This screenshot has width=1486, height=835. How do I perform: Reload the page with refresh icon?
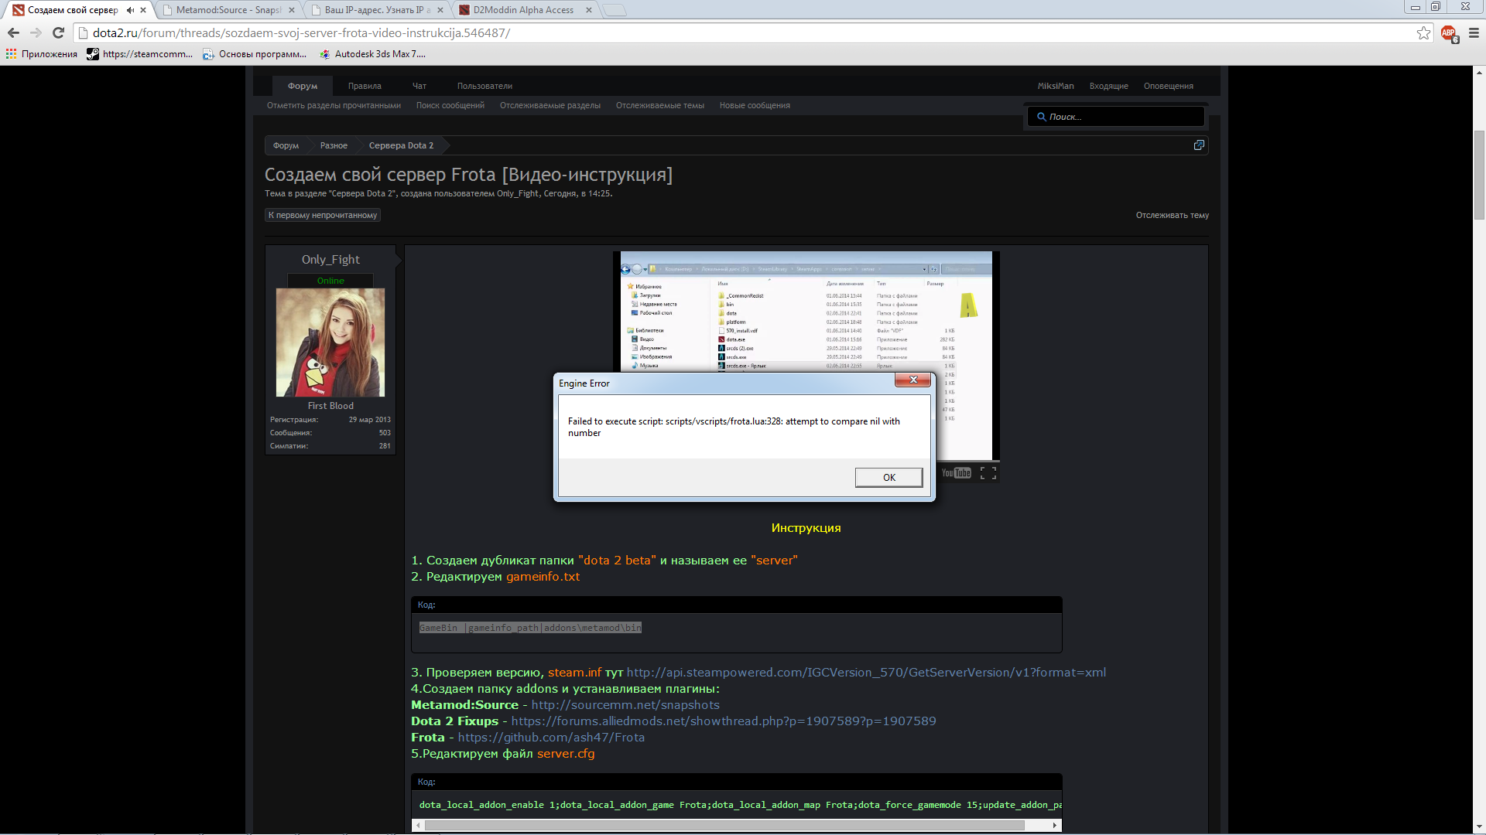[x=58, y=32]
